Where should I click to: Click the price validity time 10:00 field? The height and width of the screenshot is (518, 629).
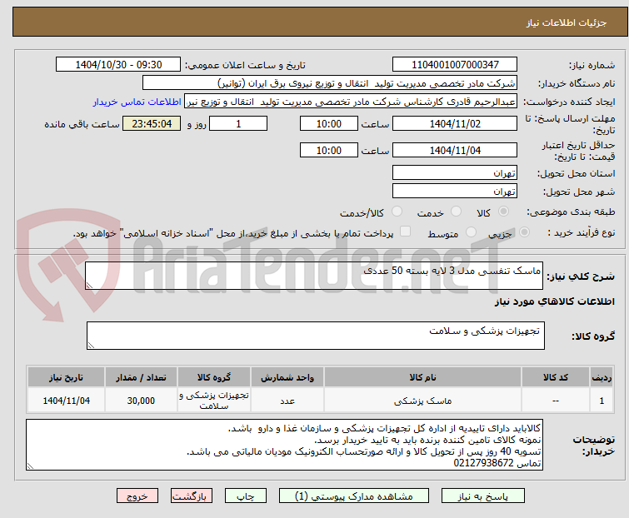[329, 151]
